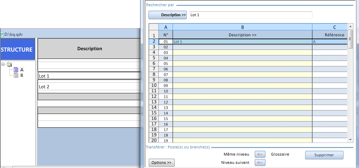Viewport: 359px width, 168px height.
Task: Click the bq.qdv window title icon
Action: pyautogui.click(x=2, y=34)
